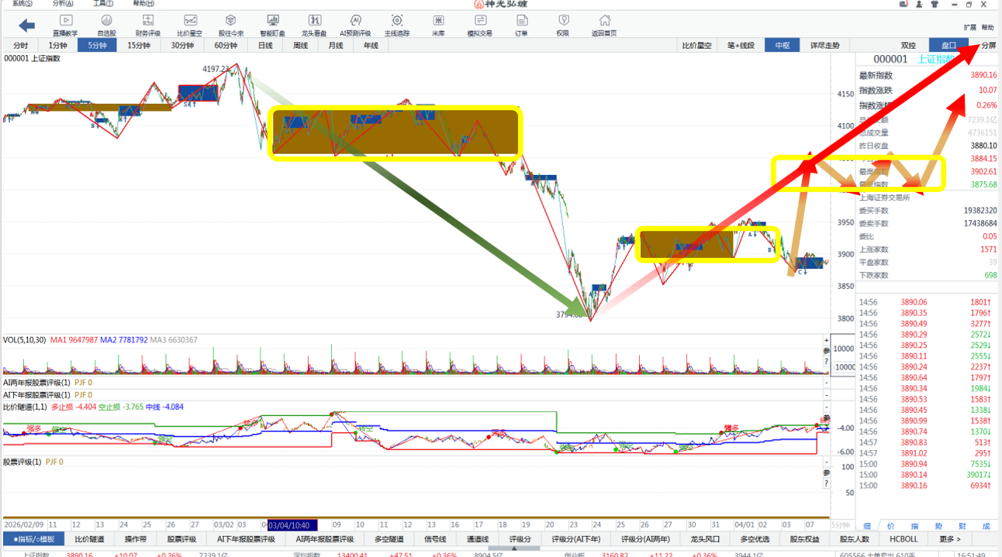Click the 03/04/10:40 timeline date marker
The height and width of the screenshot is (557, 1002).
(292, 525)
